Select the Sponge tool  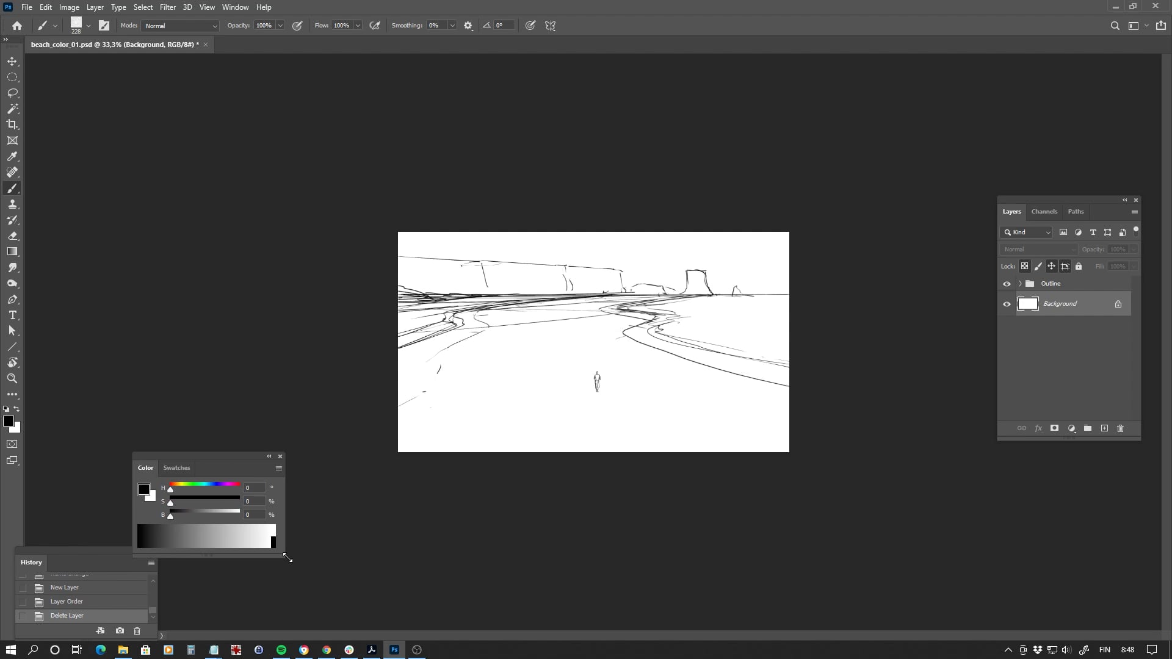pos(12,283)
